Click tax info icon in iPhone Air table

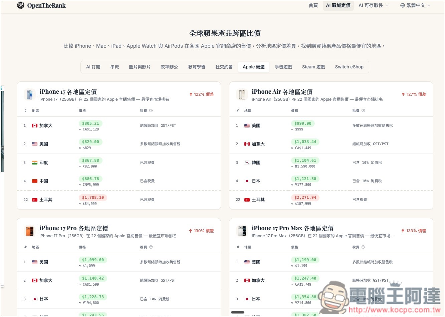coord(363,110)
